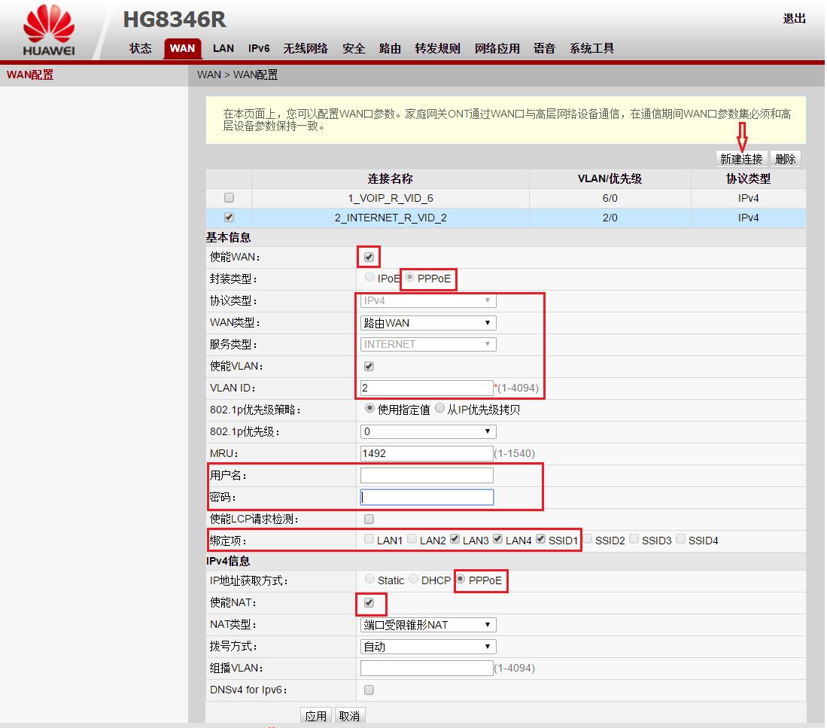This screenshot has height=728, width=827.
Task: Disable the 使能WAN checkbox
Action: (x=368, y=257)
